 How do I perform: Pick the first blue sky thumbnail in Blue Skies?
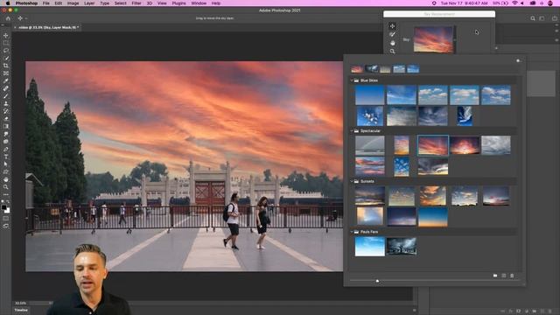coord(369,95)
